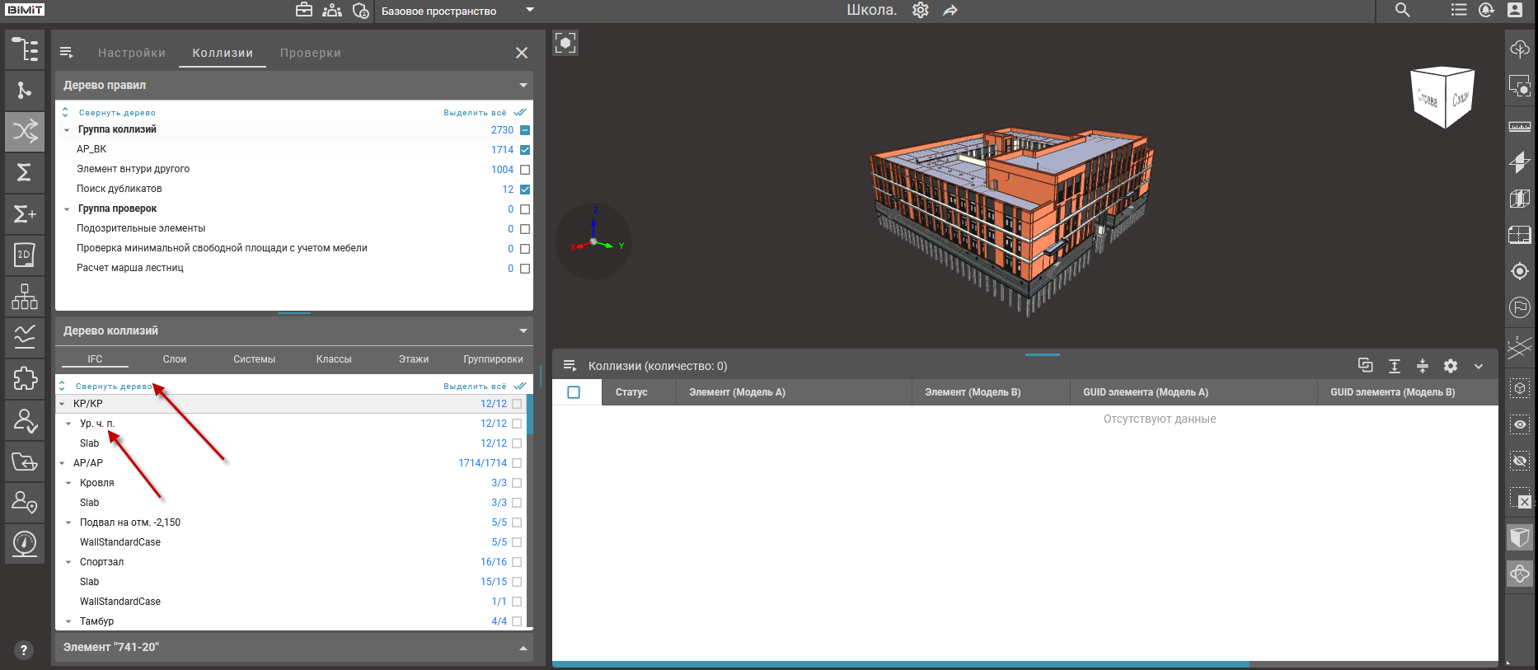The width and height of the screenshot is (1538, 670).
Task: Uncheck the AP_BK rule checkbox
Action: point(525,150)
